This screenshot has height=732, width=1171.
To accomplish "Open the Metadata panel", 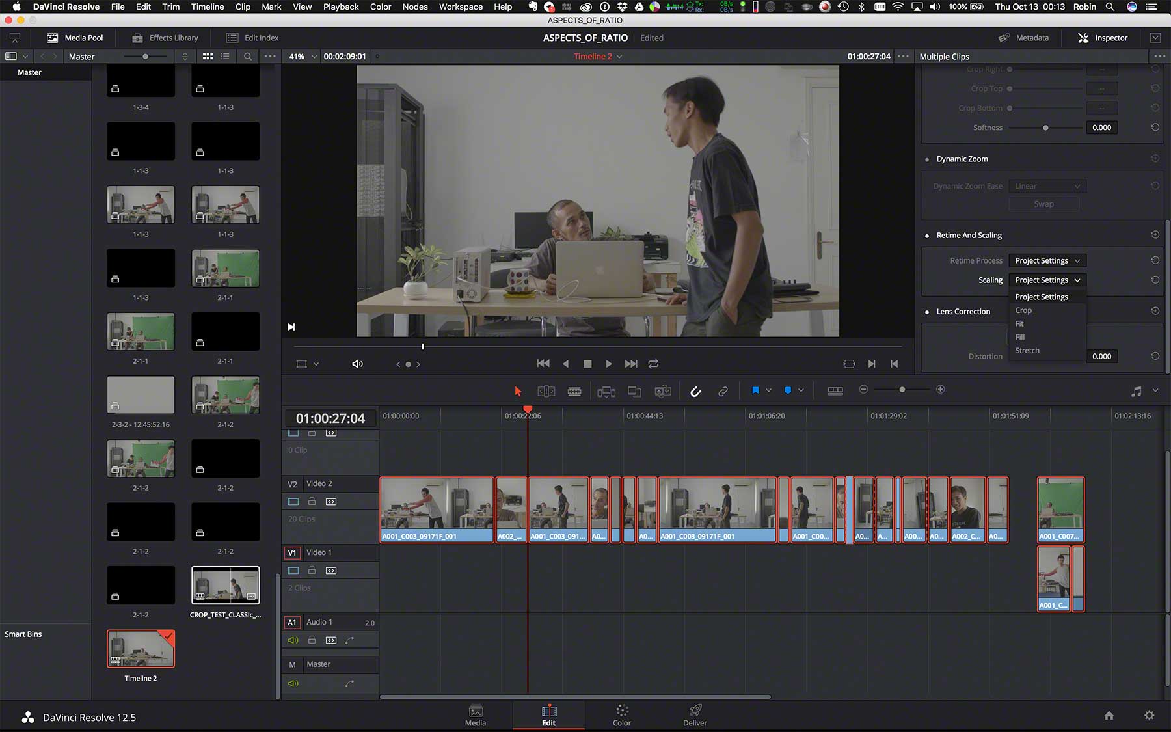I will [x=1024, y=38].
